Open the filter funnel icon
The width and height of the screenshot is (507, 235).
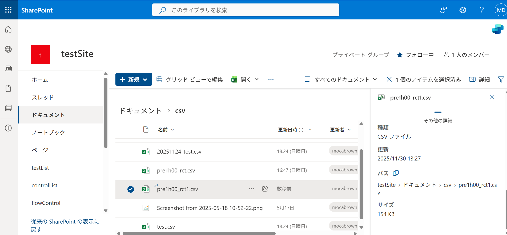[x=501, y=79]
